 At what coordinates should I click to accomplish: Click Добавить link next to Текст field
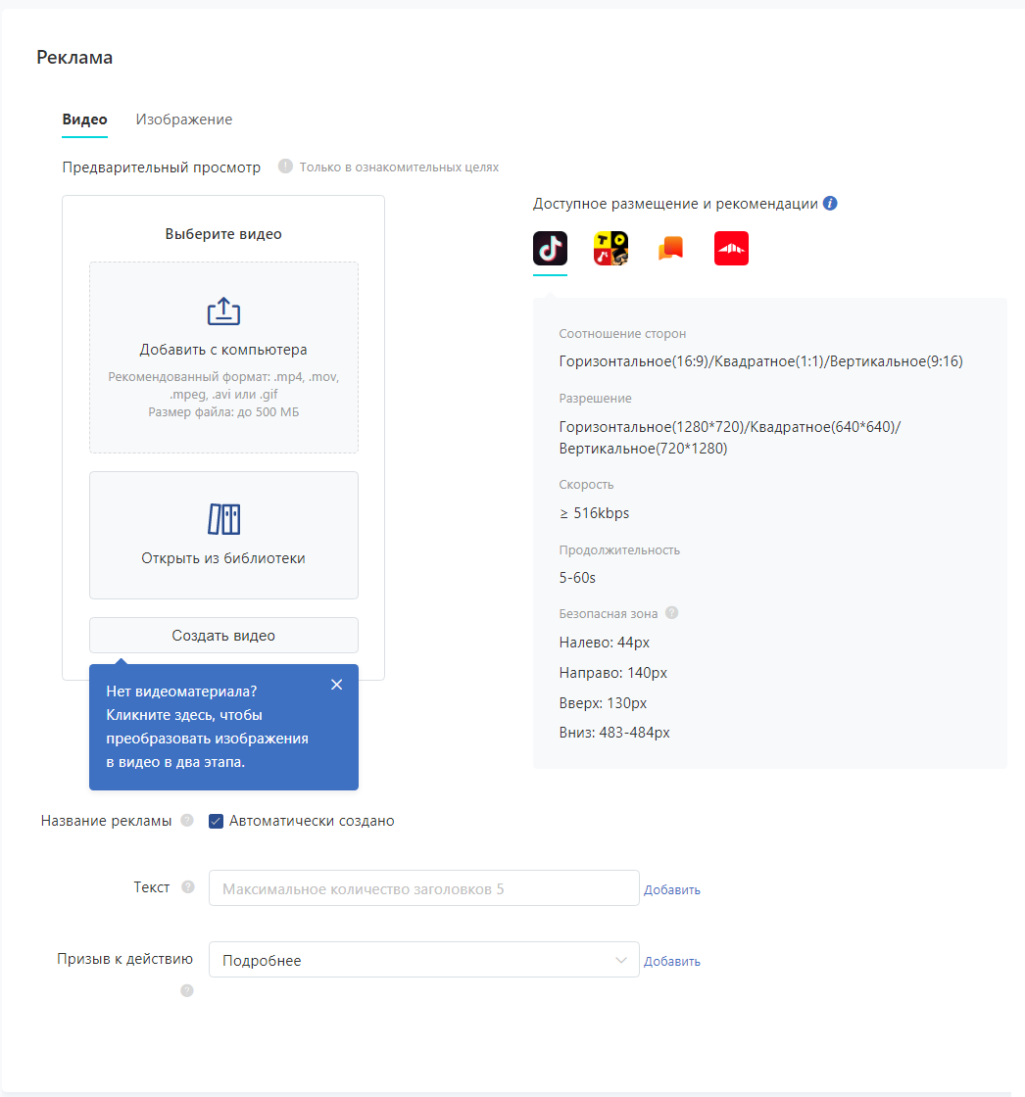672,890
